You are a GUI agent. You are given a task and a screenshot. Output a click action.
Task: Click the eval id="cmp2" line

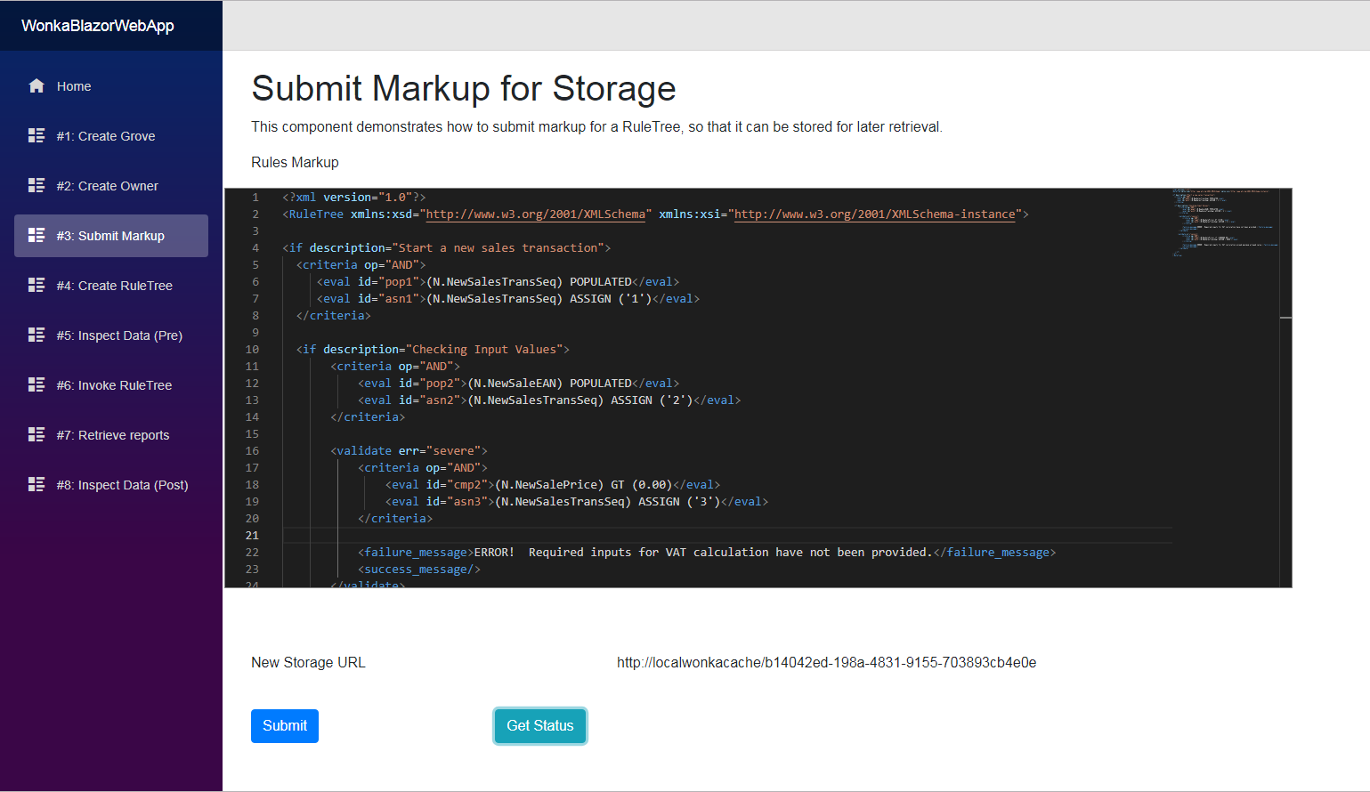tap(553, 485)
